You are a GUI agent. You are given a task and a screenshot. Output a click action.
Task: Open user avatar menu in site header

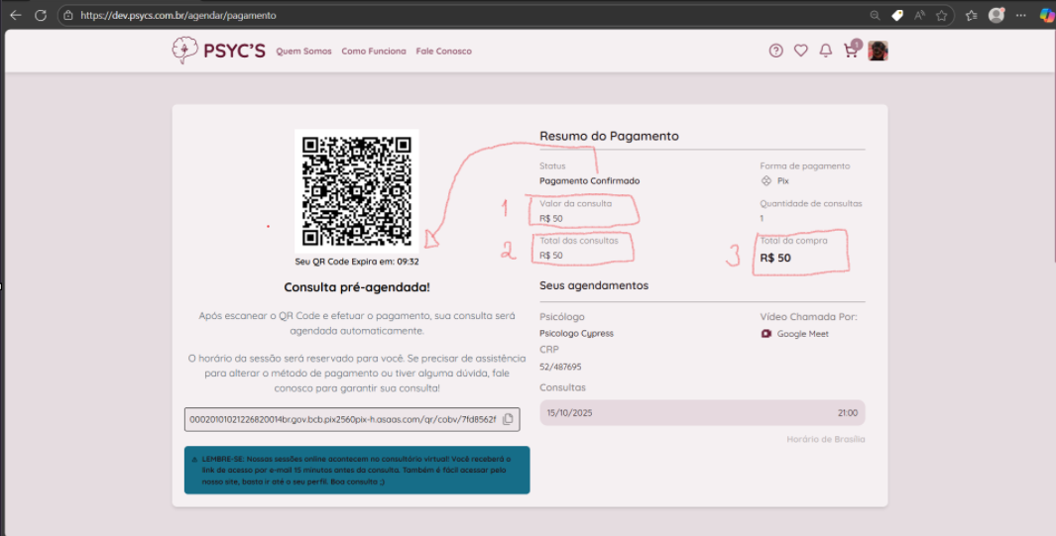(878, 51)
